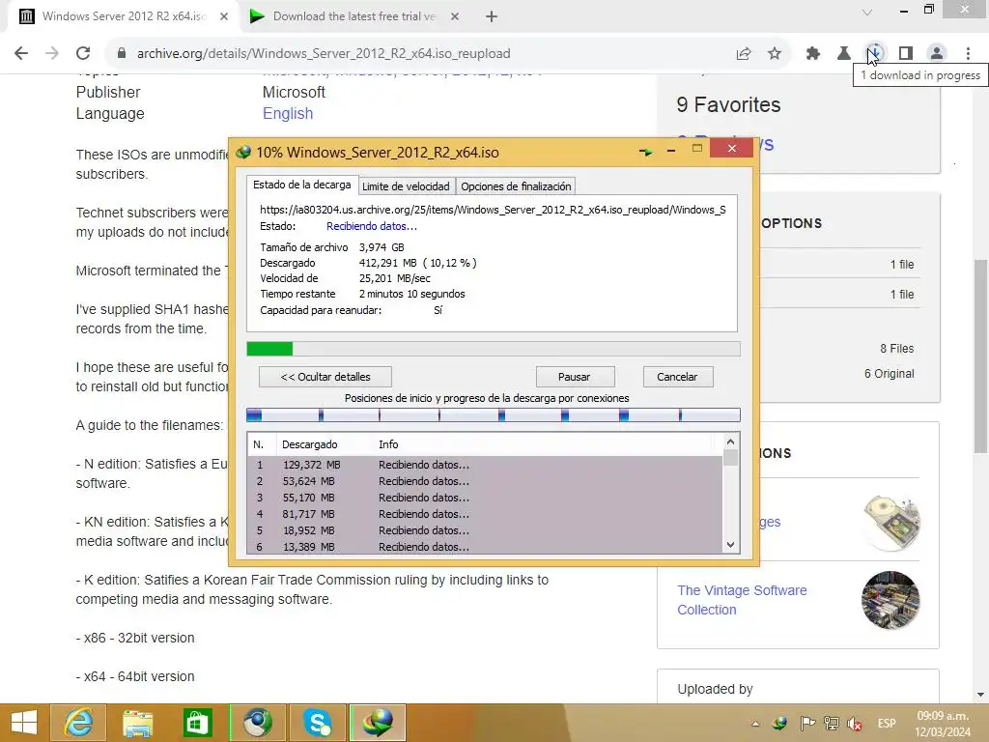Close the Windows Server 2012 R2 tab
Viewport: 989px width, 742px height.
(224, 17)
